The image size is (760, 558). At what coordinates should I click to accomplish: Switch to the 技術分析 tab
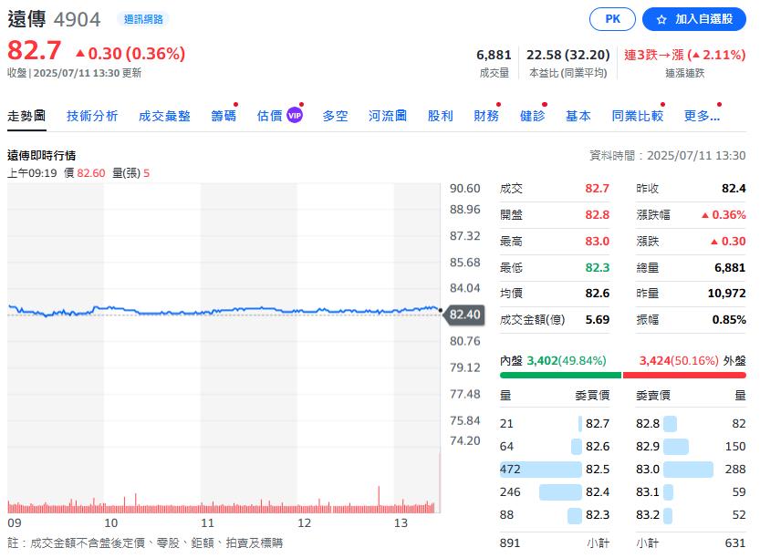[92, 116]
